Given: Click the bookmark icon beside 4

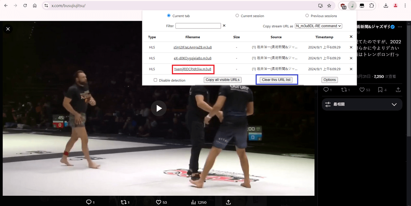Looking at the screenshot, I should 380,90.
